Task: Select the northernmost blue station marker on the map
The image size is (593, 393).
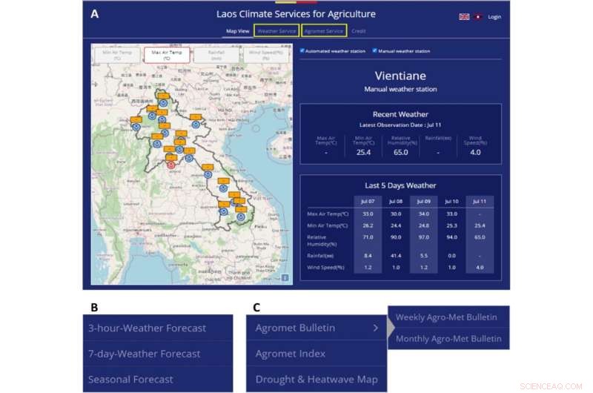Action: (162, 103)
